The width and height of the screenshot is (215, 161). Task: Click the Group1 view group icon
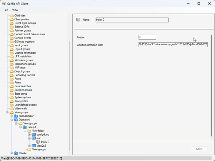click(x=25, y=127)
